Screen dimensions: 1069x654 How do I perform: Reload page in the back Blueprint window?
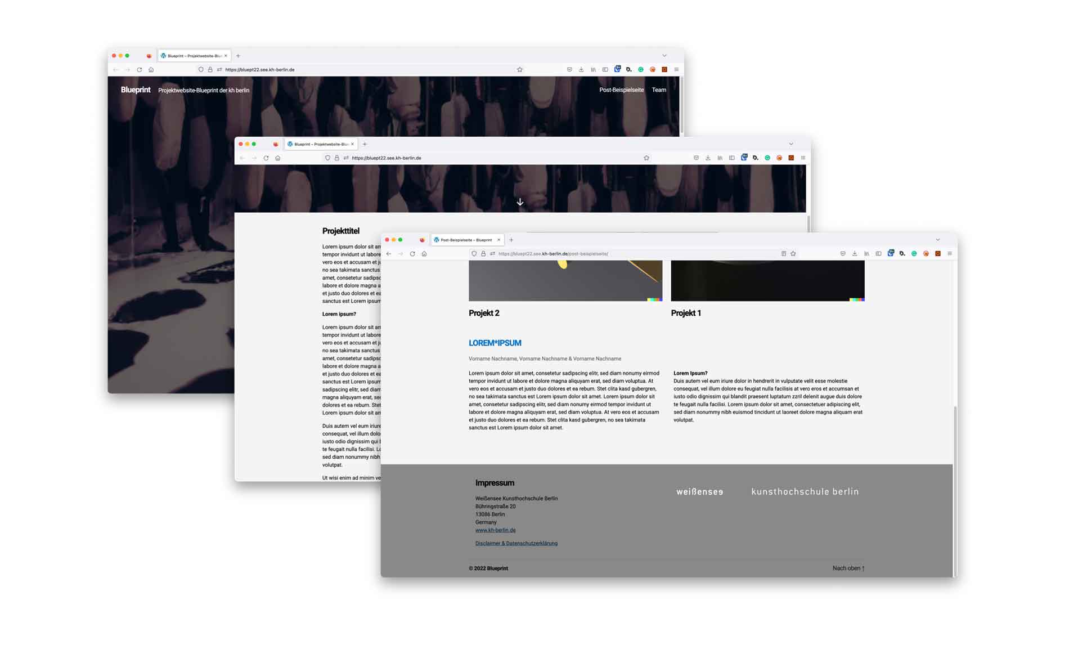point(139,70)
